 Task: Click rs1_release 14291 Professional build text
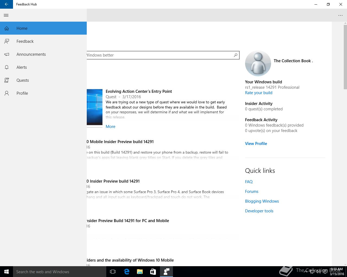pos(272,87)
